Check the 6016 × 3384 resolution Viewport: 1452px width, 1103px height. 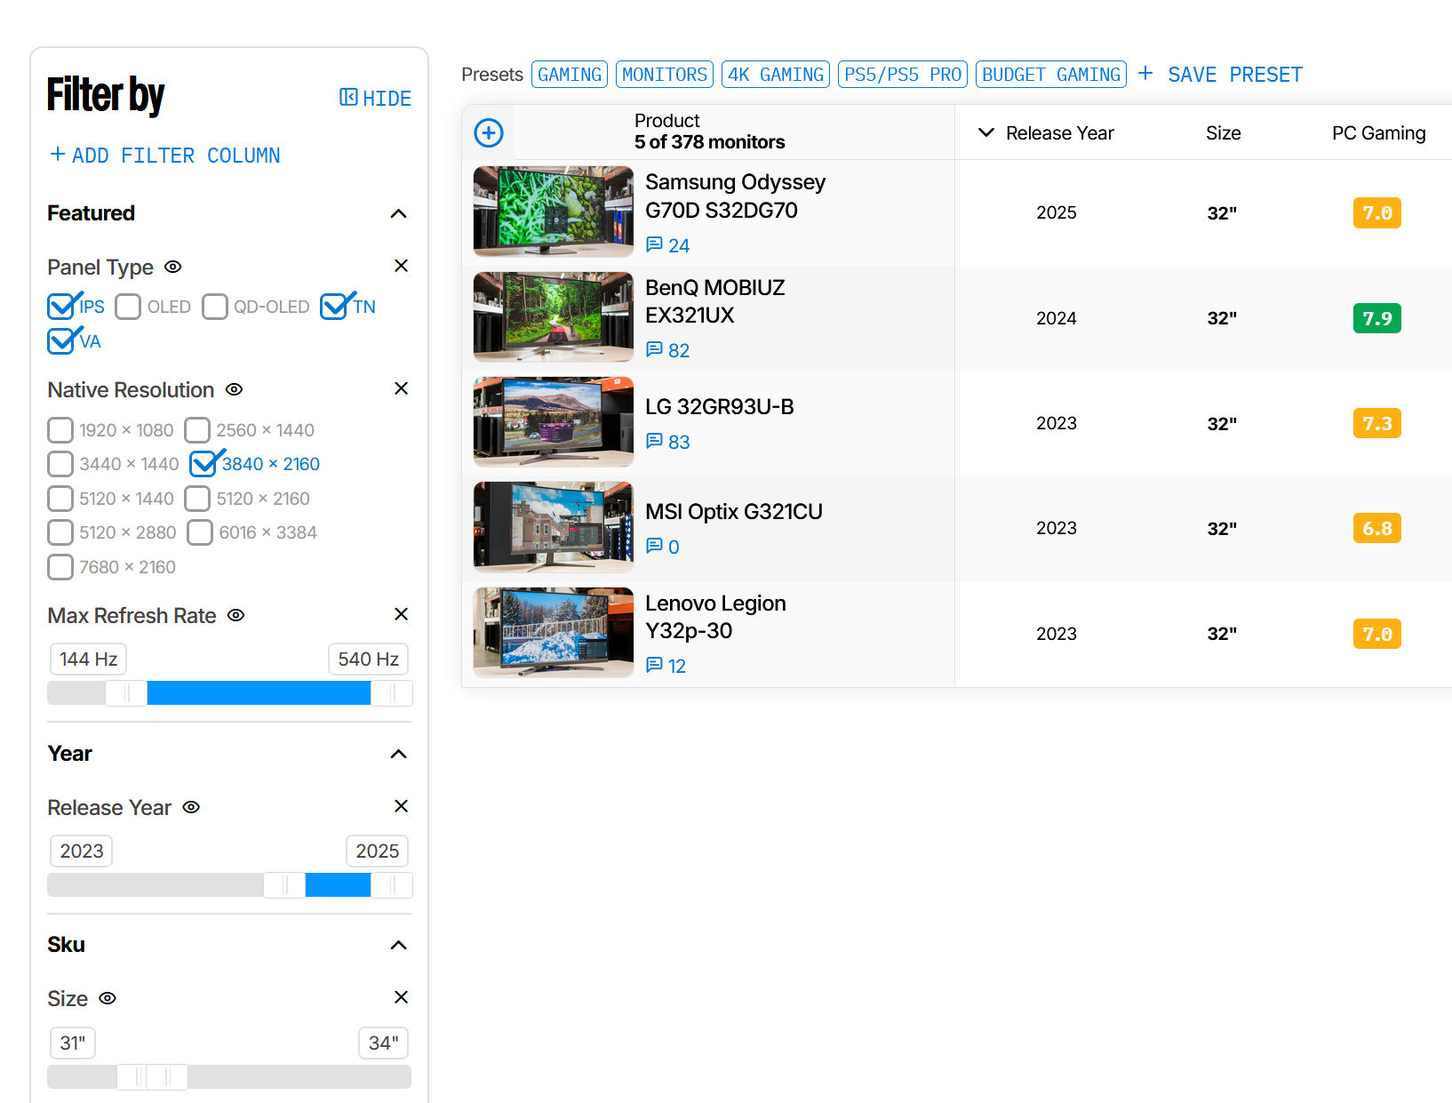click(200, 532)
